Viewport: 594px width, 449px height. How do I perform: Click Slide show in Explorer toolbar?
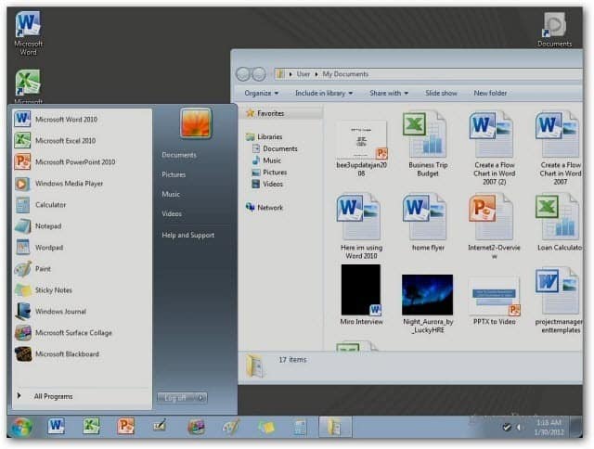(x=442, y=93)
